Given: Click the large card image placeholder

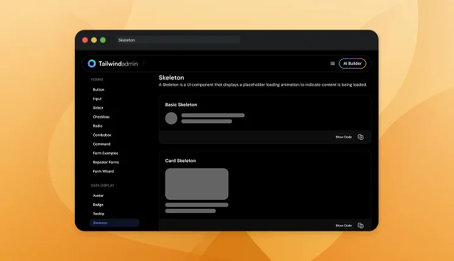Looking at the screenshot, I should point(197,184).
